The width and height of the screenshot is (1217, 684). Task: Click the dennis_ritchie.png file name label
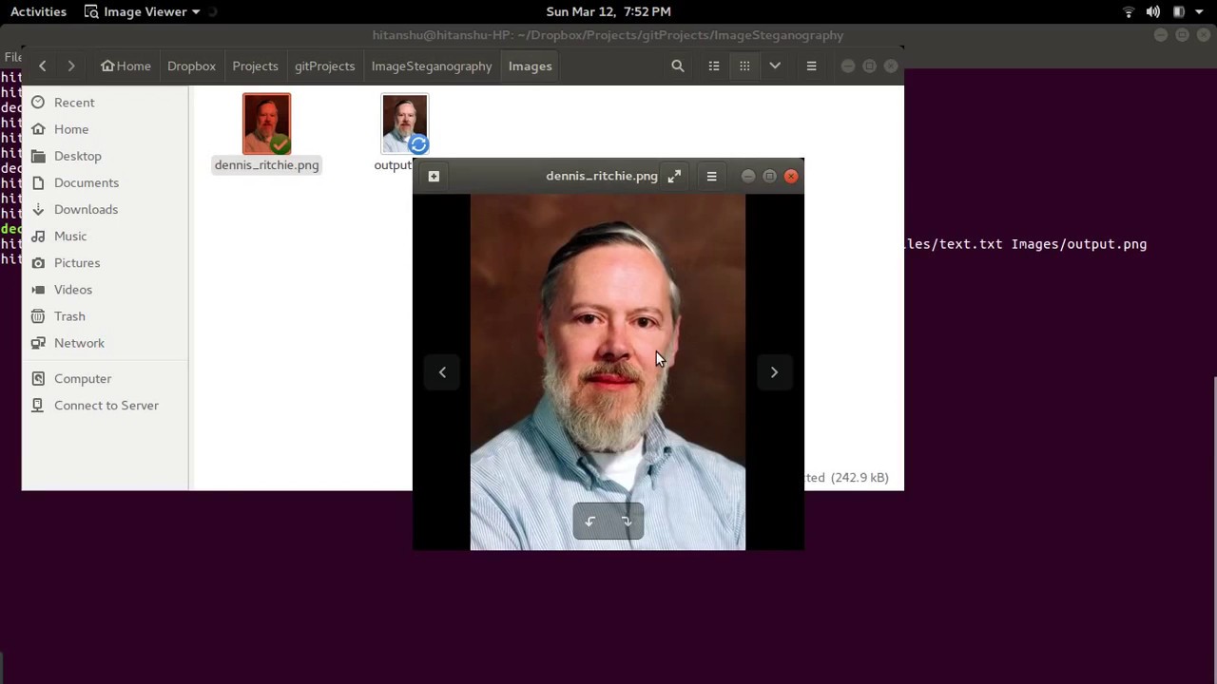coord(266,165)
